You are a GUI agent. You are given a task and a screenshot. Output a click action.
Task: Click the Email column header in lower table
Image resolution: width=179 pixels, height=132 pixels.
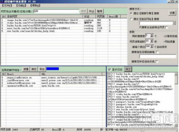pyautogui.click(x=23, y=74)
